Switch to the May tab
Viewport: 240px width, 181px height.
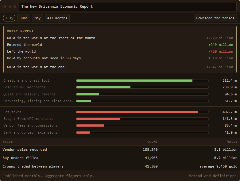pos(37,18)
